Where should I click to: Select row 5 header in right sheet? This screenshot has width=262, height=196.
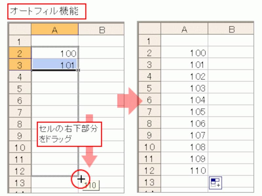150,88
